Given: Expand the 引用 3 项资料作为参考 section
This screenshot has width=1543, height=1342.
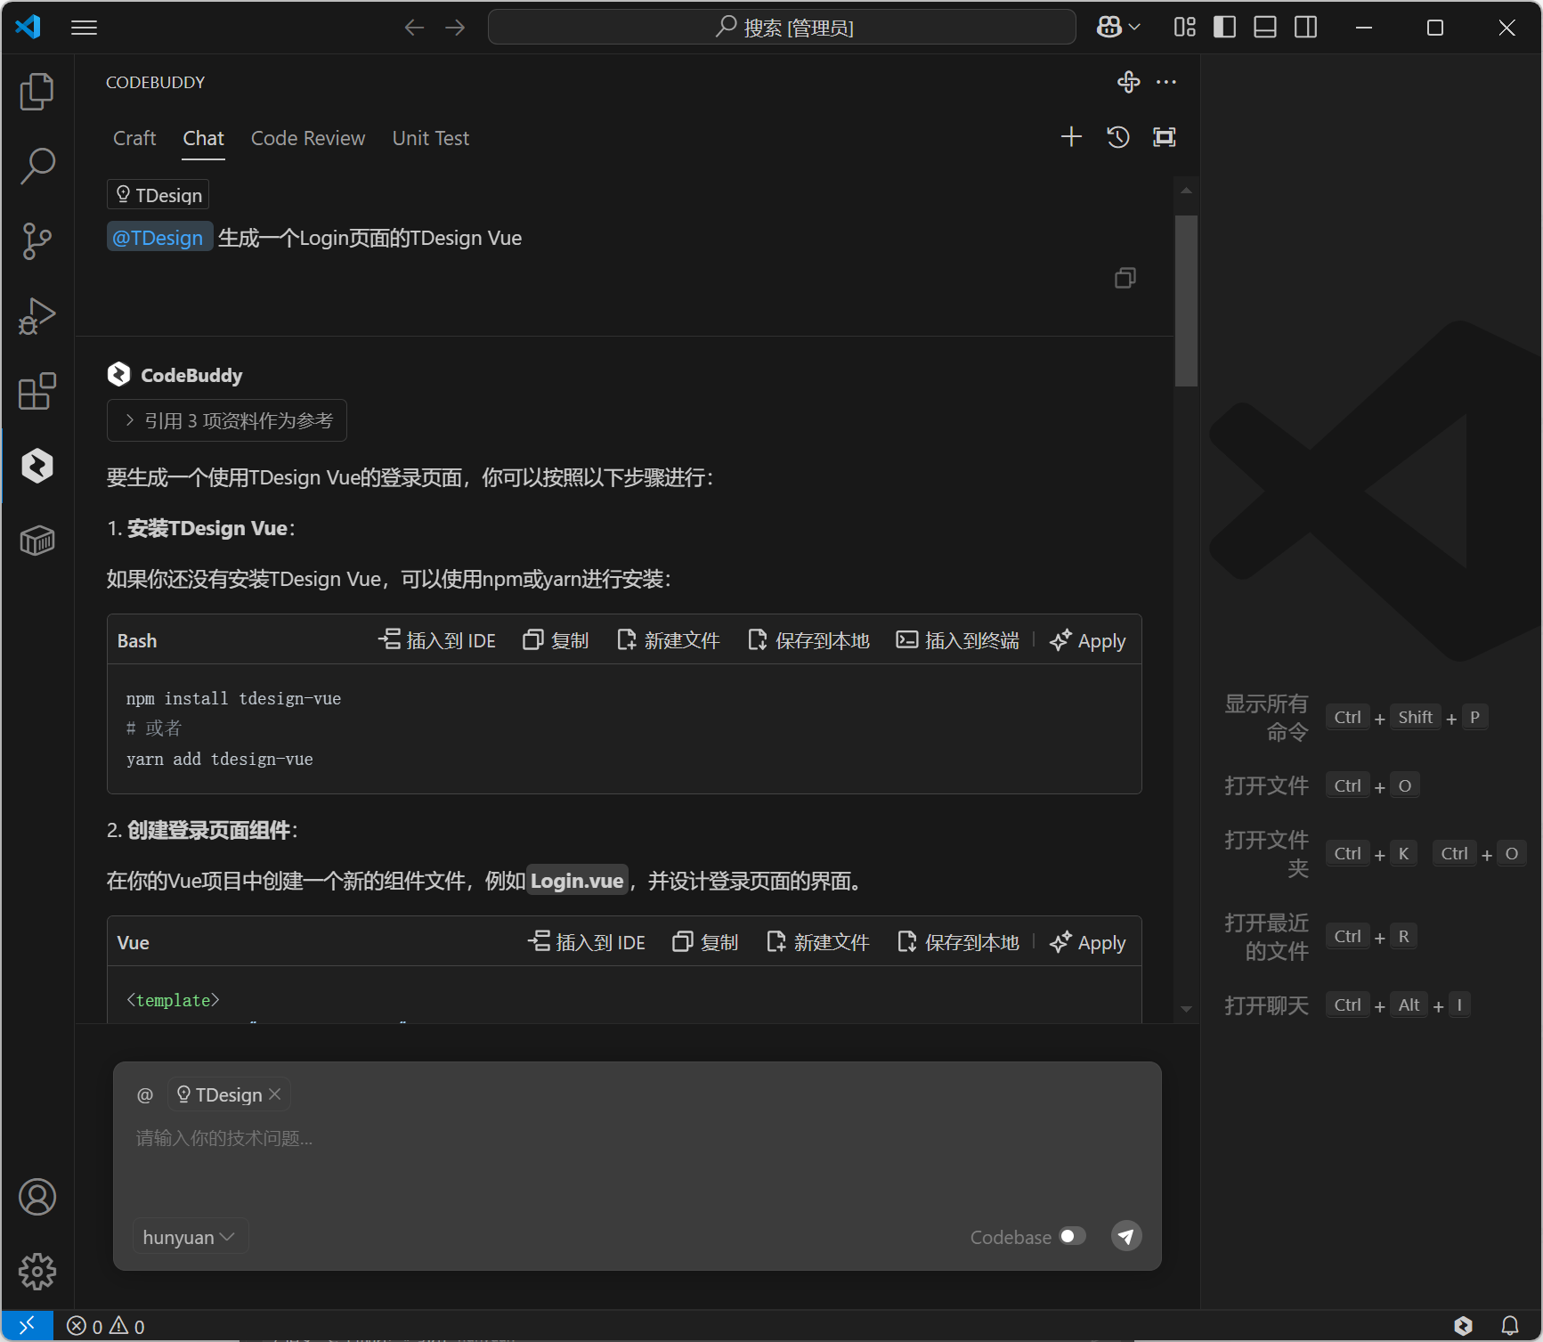Looking at the screenshot, I should point(227,420).
